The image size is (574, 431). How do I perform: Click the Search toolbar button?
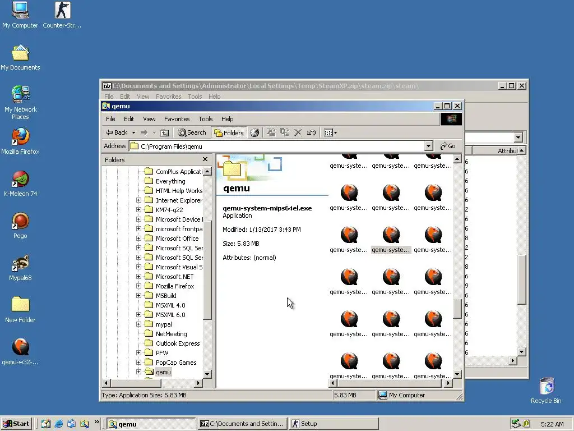[192, 132]
